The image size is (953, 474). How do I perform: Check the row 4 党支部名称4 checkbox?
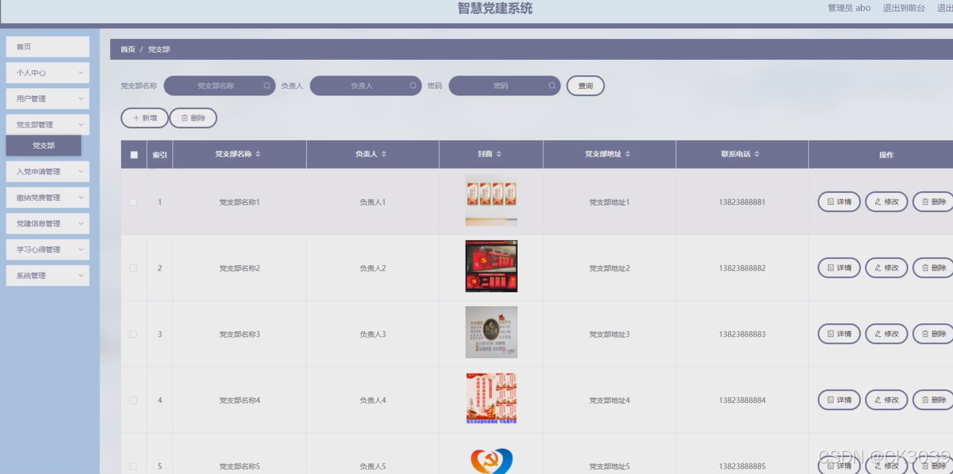[133, 400]
